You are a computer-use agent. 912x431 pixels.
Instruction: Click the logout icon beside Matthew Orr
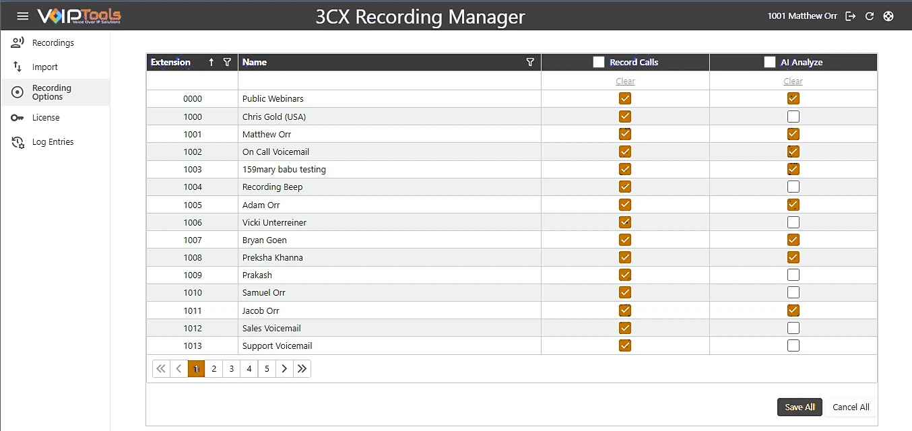tap(851, 16)
